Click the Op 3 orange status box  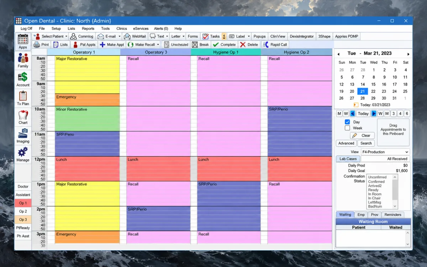[x=23, y=219]
